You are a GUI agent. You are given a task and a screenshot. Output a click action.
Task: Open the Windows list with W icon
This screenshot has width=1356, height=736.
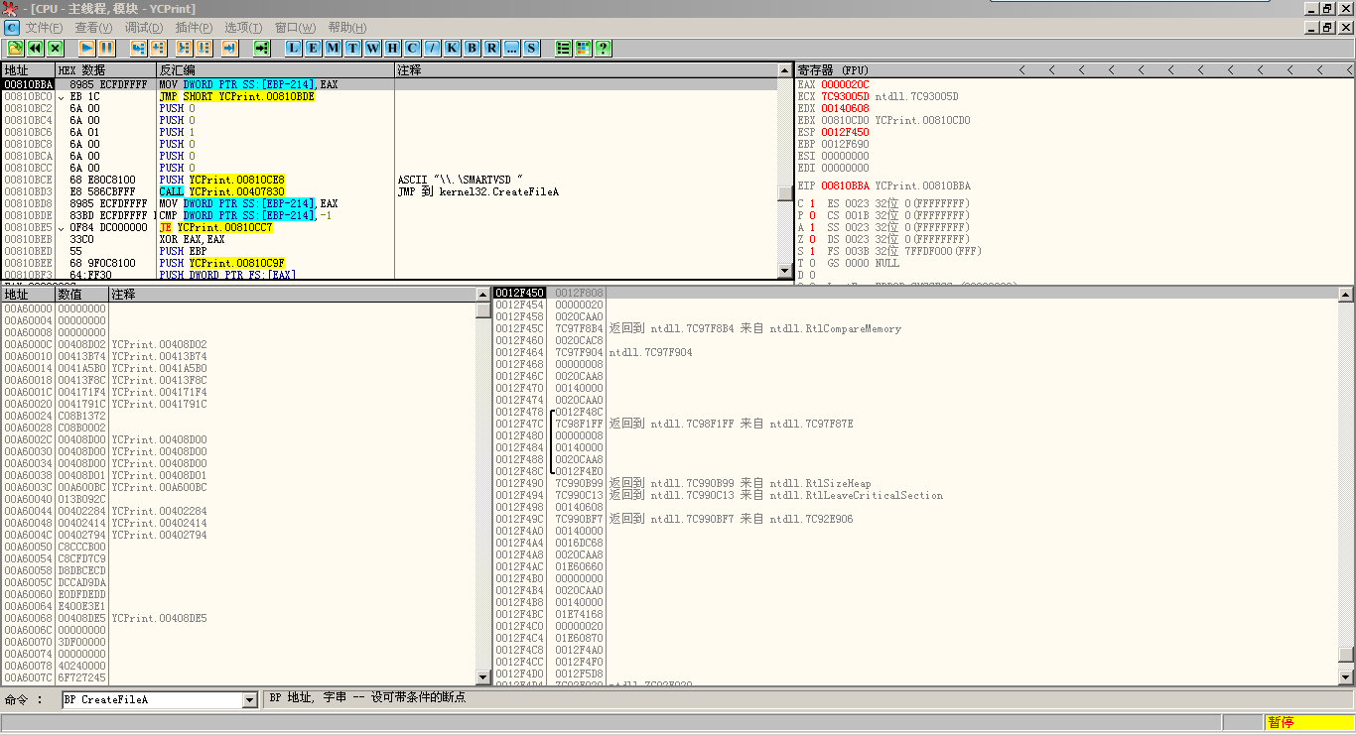[372, 48]
